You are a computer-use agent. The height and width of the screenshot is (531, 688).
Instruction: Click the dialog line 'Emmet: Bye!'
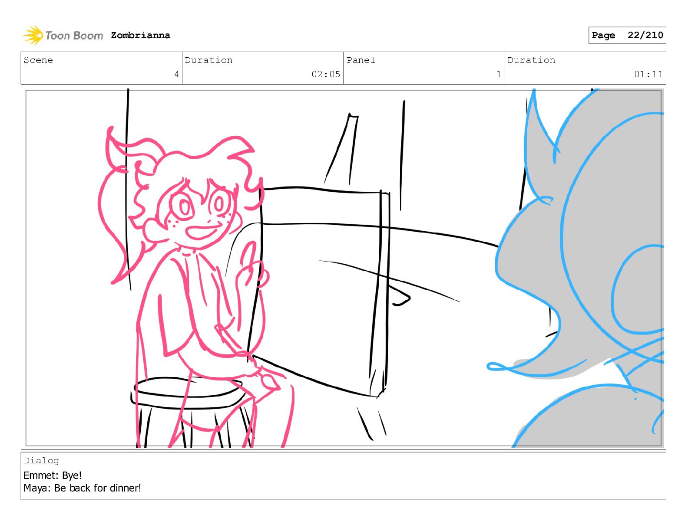(53, 475)
